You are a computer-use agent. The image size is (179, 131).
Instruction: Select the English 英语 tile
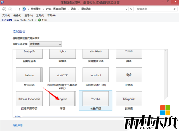(x=63, y=101)
